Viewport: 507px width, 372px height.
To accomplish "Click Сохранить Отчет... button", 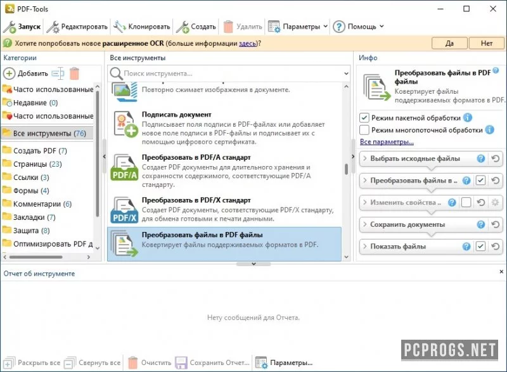I will click(212, 362).
